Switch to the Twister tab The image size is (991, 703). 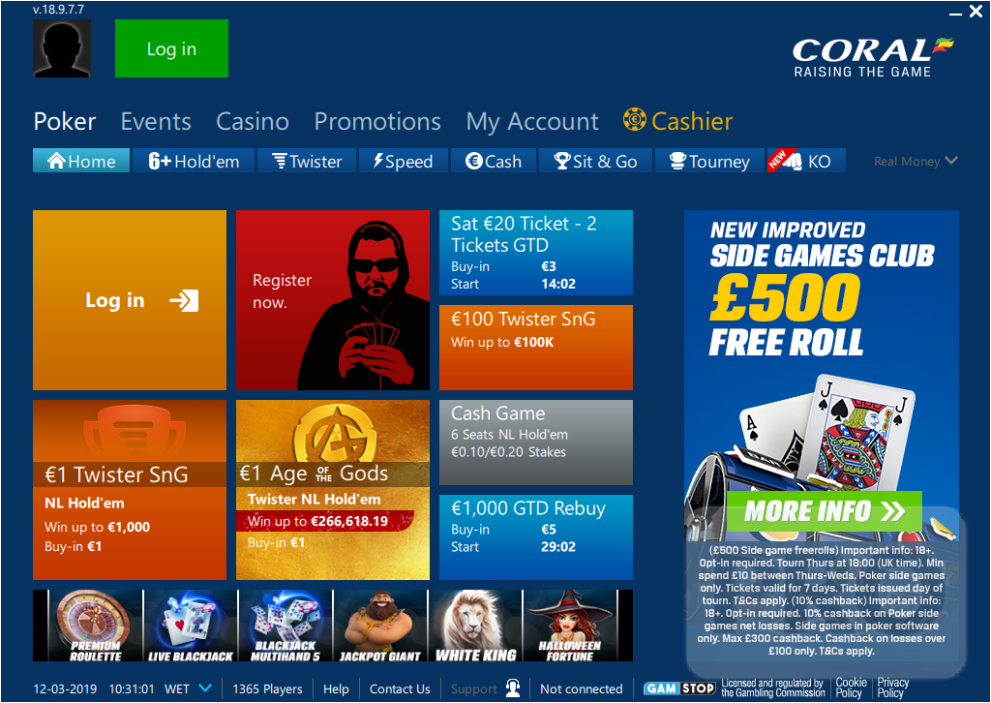coord(307,161)
